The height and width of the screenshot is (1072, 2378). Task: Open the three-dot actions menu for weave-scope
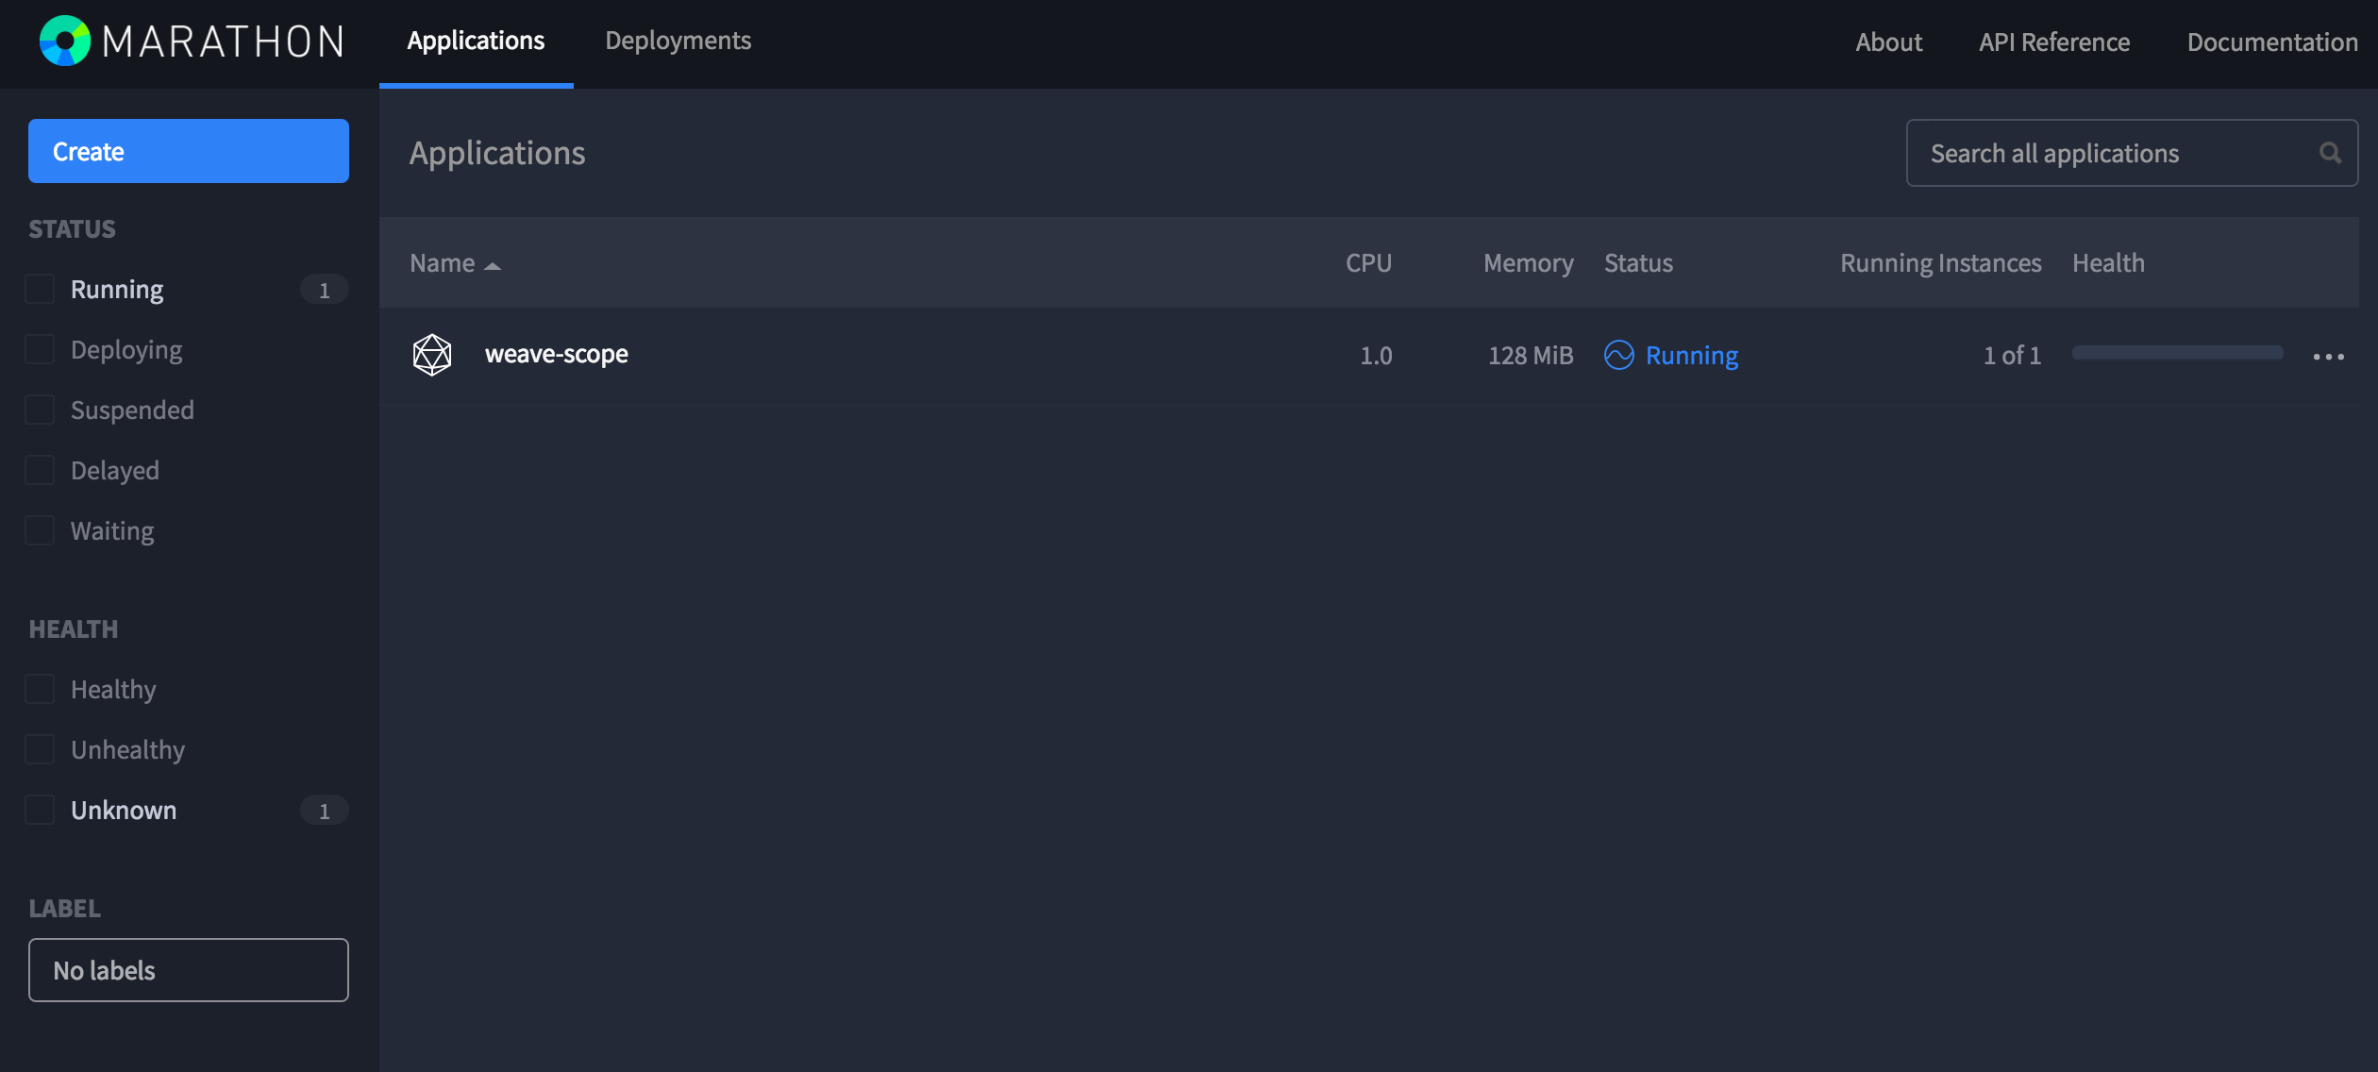(2328, 357)
